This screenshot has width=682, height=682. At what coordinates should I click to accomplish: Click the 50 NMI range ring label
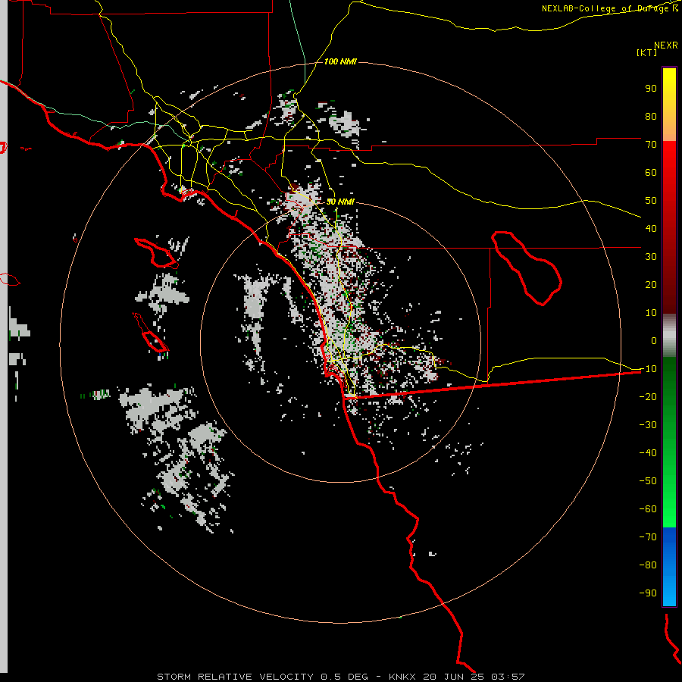click(x=340, y=202)
